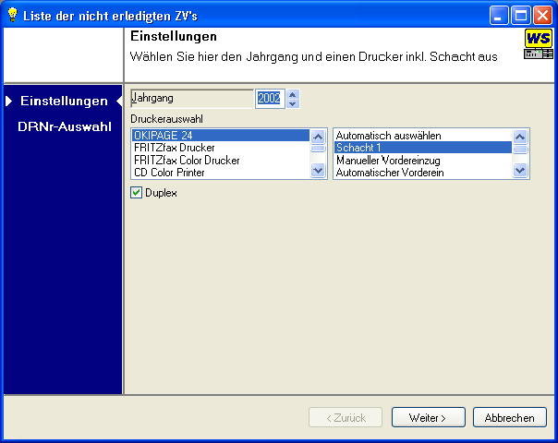Click the printer list scrollbar thumb
558x443 pixels.
pyautogui.click(x=318, y=149)
